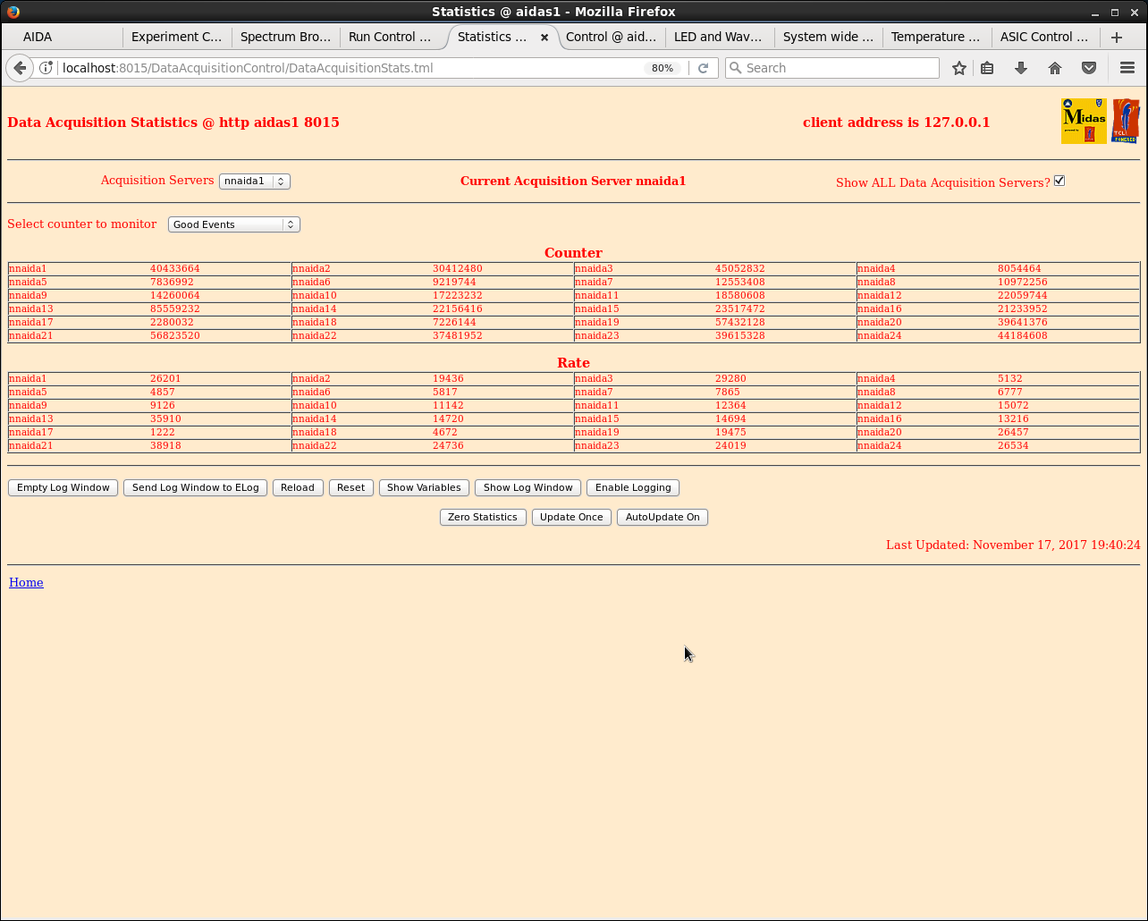1148x921 pixels.
Task: Click the nnaida17 rate value 1222
Action: [x=163, y=432]
